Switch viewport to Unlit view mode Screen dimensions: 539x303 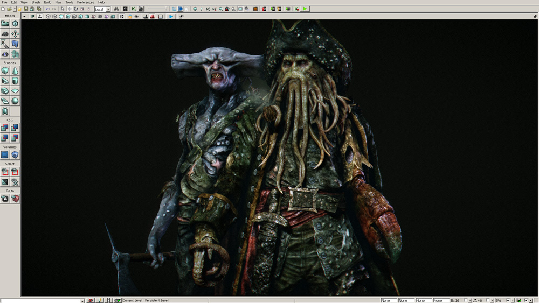[x=61, y=17]
